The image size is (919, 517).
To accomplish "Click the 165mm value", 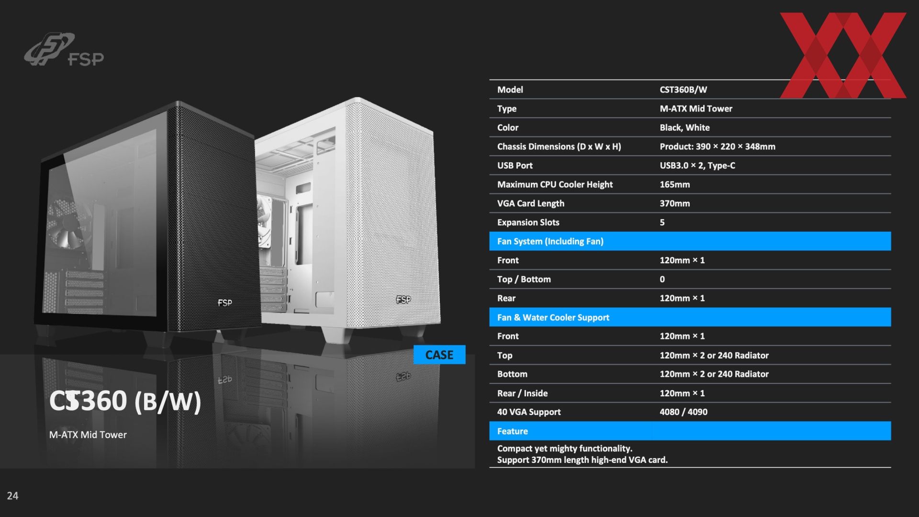I will (674, 184).
